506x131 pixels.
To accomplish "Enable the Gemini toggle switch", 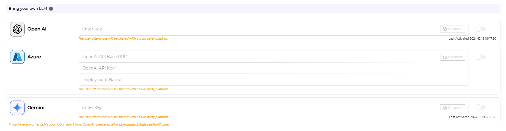I will [481, 107].
